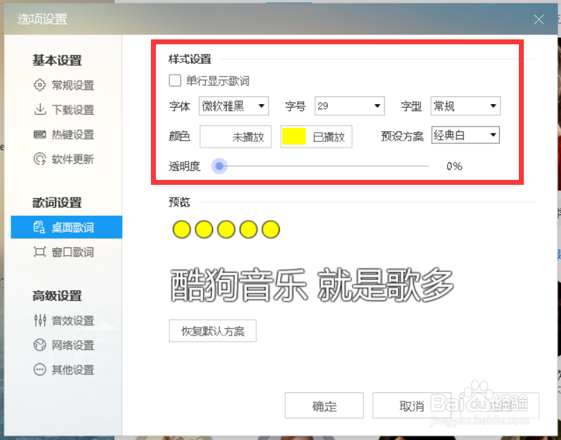Click 取消 to cancel
Screen dimensions: 561x440
click(x=412, y=406)
